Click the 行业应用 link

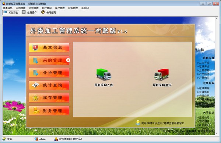(204, 96)
